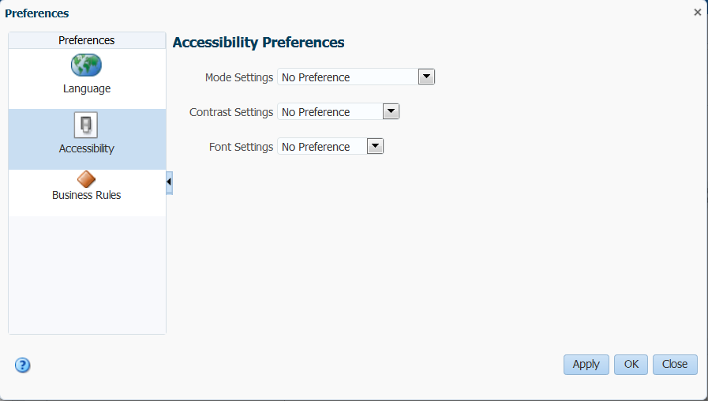
Task: Open Language preferences via globe icon
Action: 86,65
